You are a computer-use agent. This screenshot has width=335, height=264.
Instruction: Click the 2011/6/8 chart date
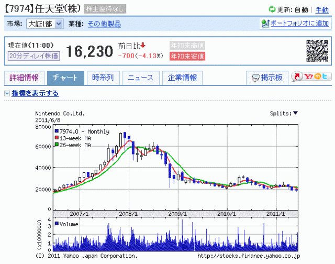pos(48,120)
